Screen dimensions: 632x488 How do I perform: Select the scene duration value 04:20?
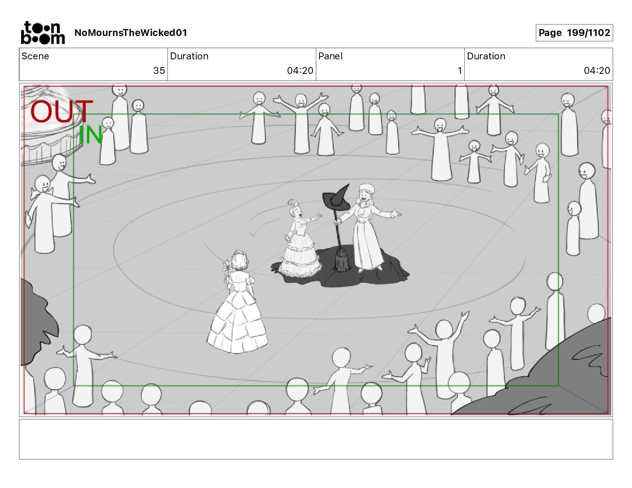pos(300,70)
